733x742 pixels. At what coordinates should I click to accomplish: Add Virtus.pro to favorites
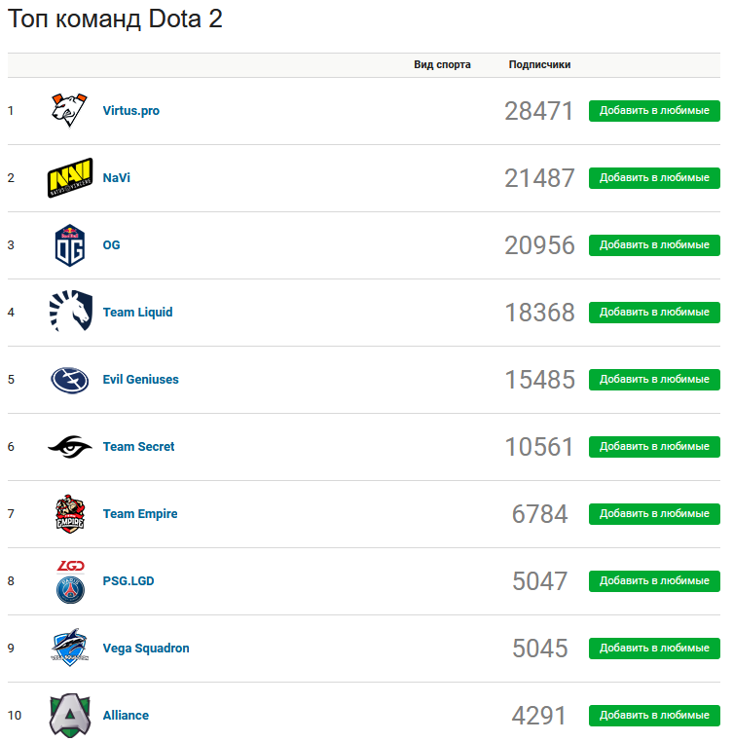click(x=654, y=111)
